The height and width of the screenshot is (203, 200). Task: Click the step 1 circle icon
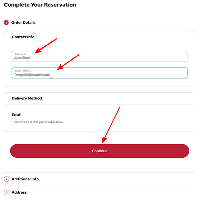pos(6,23)
